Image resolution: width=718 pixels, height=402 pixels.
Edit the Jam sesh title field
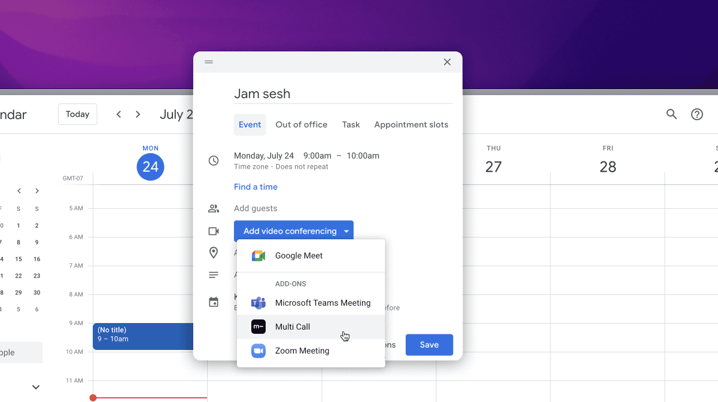click(x=343, y=93)
